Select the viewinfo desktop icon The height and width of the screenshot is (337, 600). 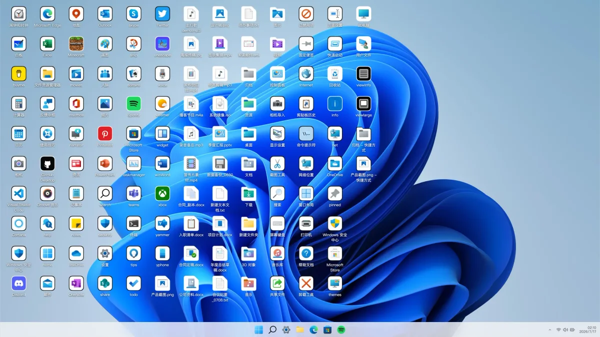363,74
